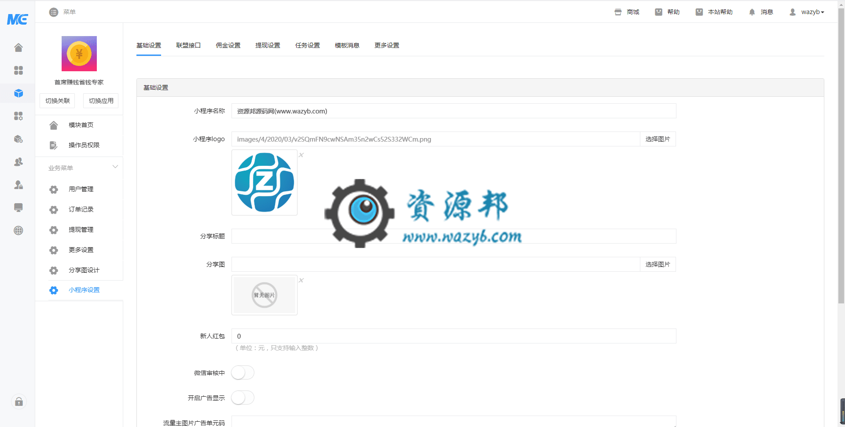Click the 帮助 help icon
The width and height of the screenshot is (845, 427).
click(x=658, y=12)
